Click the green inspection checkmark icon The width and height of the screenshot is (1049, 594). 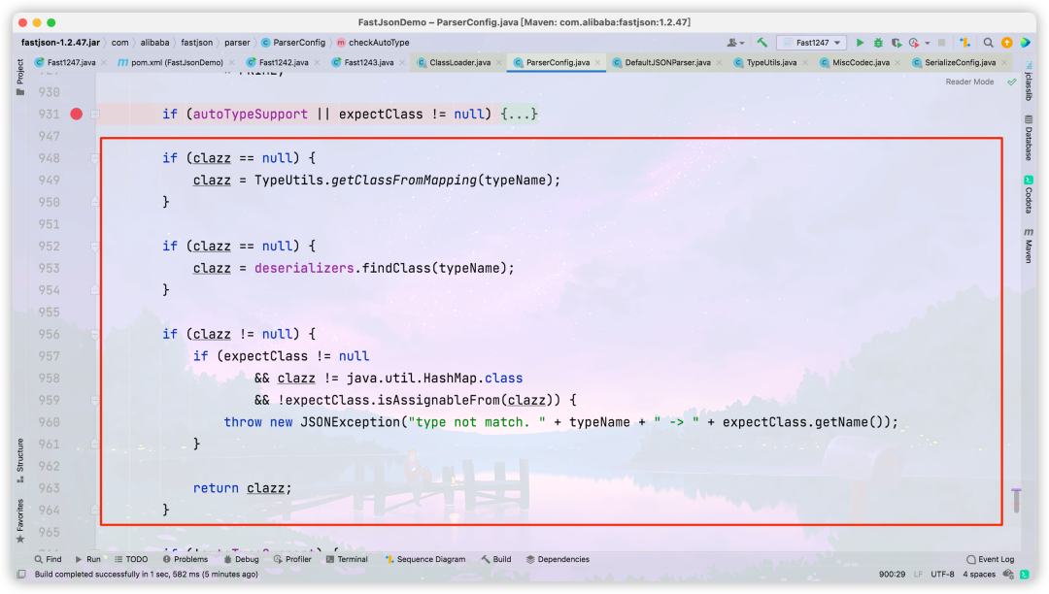click(1012, 82)
